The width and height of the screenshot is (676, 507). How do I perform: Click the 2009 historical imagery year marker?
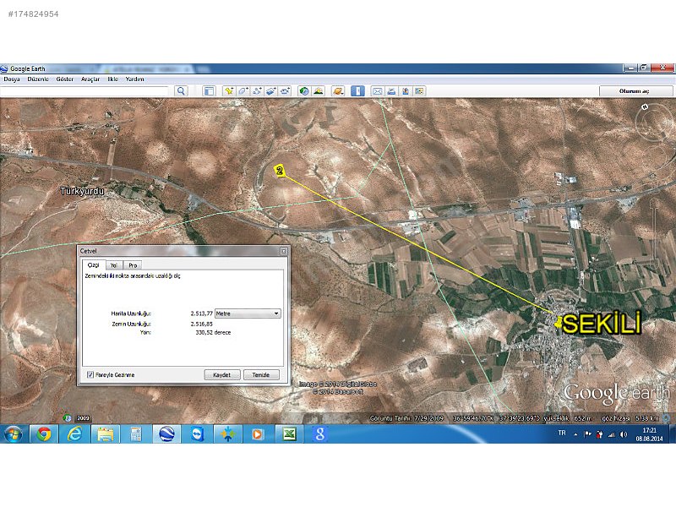click(83, 418)
